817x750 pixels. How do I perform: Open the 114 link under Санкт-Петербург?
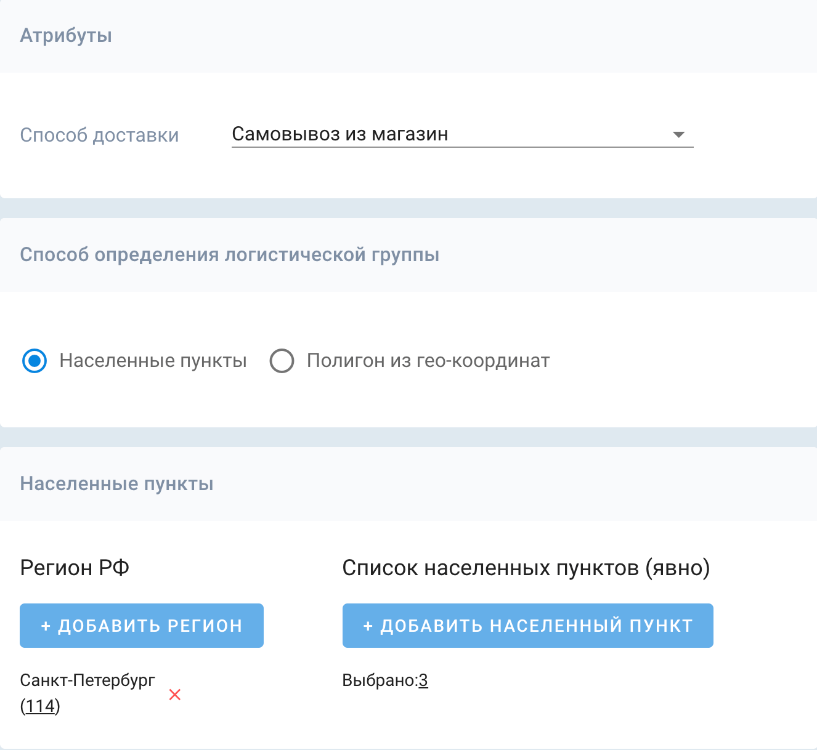[x=41, y=706]
